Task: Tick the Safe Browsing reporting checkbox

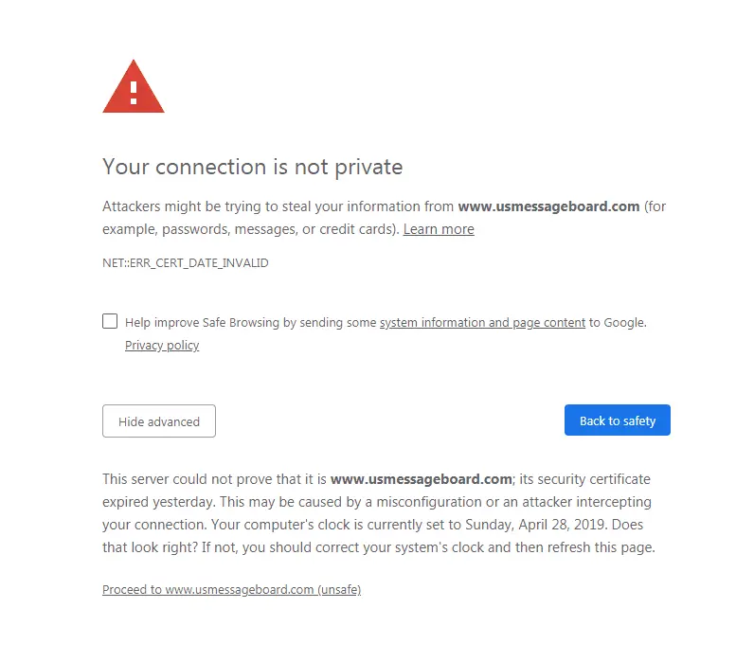Action: [110, 321]
